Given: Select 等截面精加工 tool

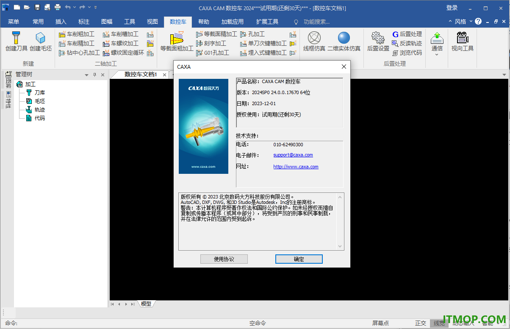Looking at the screenshot, I should [216, 34].
